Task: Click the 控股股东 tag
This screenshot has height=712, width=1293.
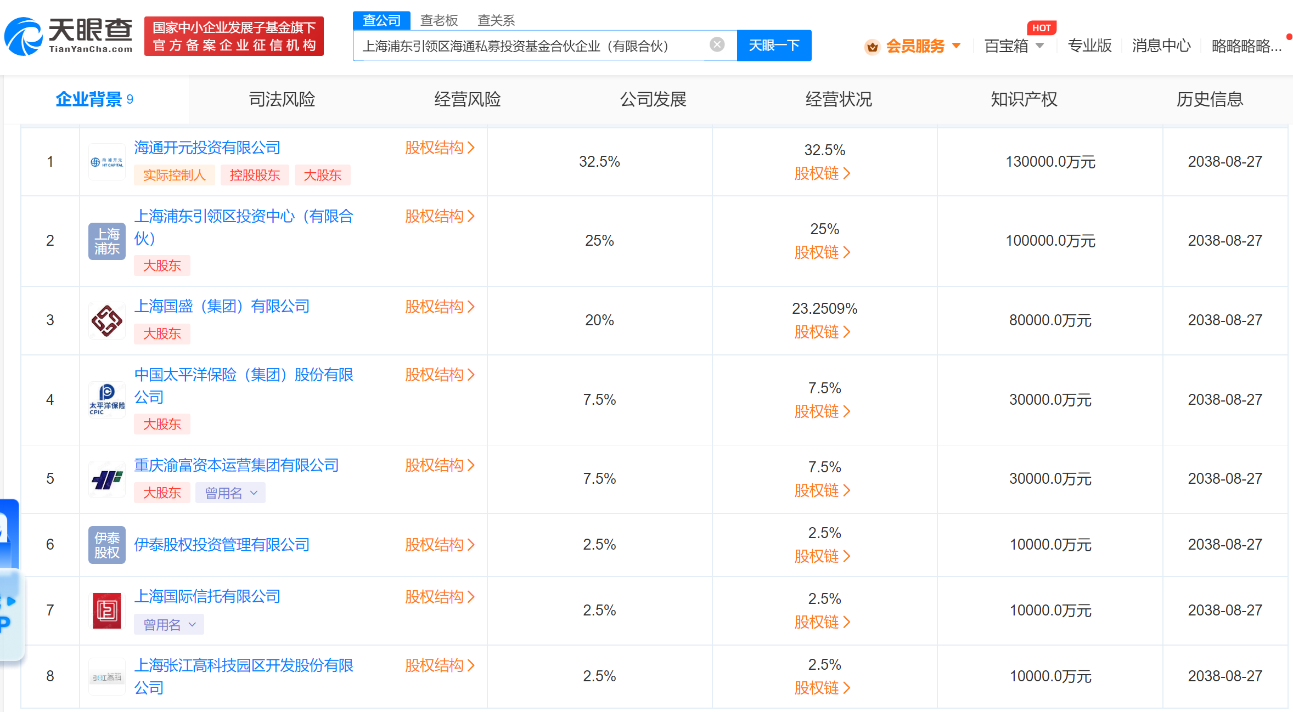Action: click(x=255, y=175)
